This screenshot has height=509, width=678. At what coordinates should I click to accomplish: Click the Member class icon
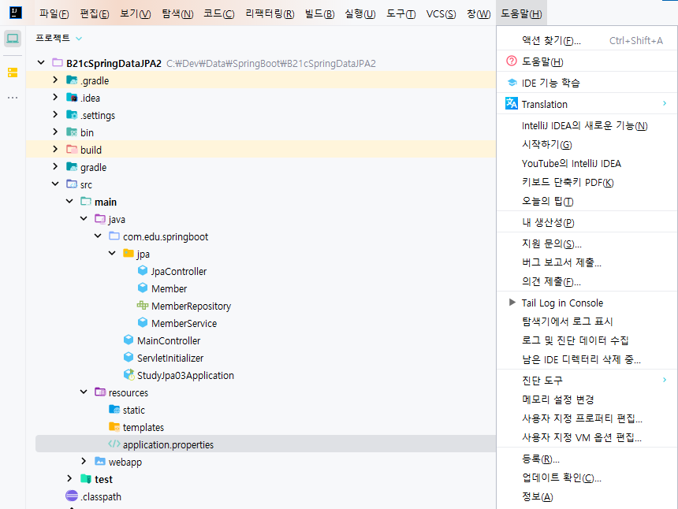click(143, 288)
